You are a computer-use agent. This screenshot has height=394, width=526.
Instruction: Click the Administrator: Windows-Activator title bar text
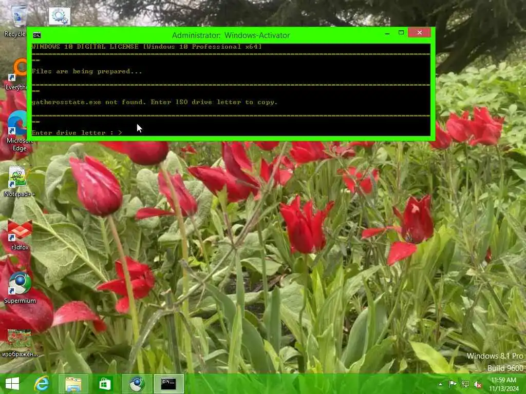tap(231, 35)
